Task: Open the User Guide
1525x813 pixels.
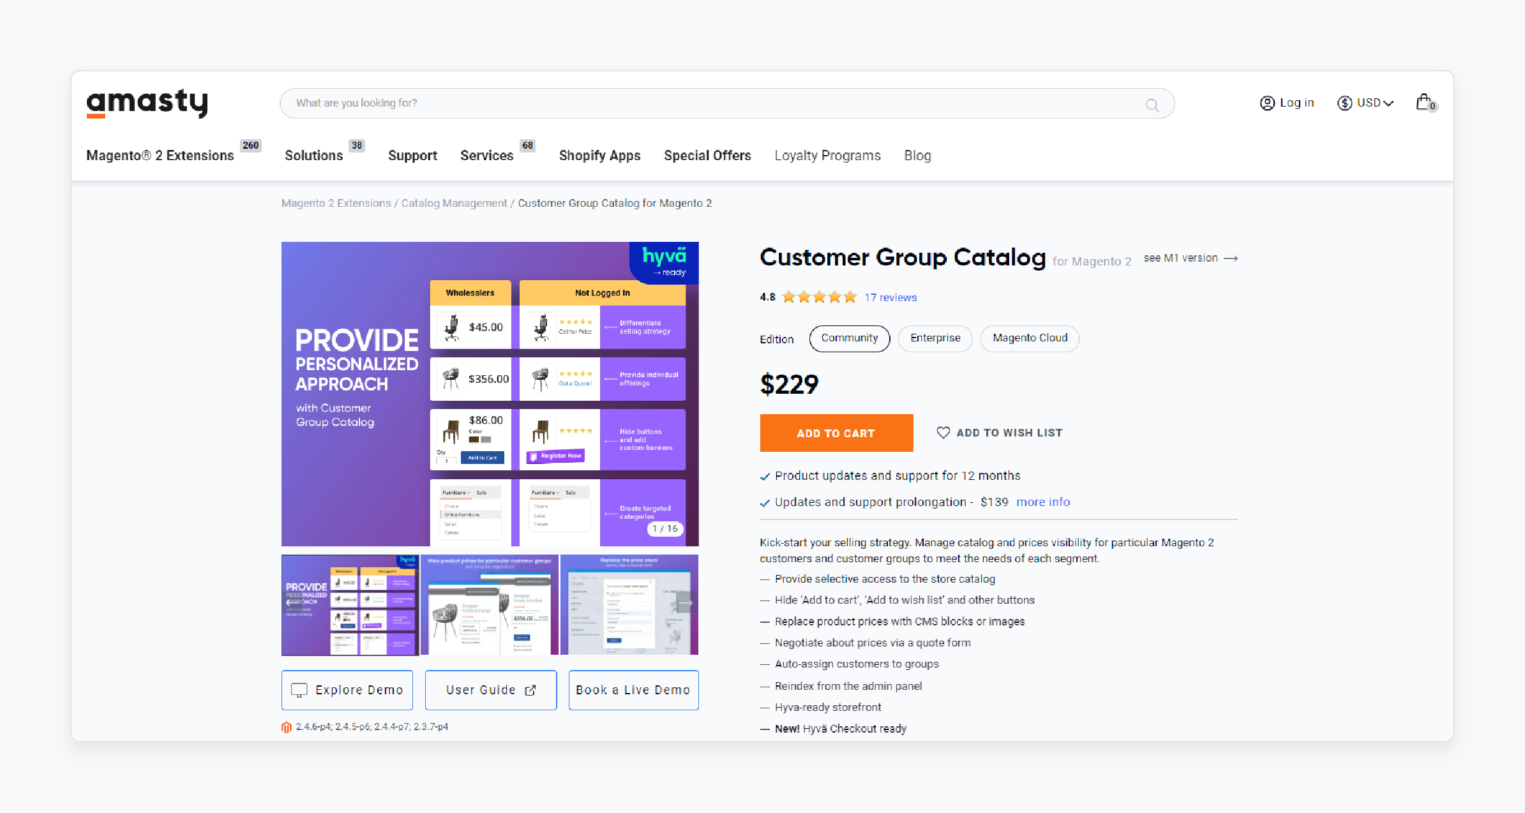Action: (491, 690)
